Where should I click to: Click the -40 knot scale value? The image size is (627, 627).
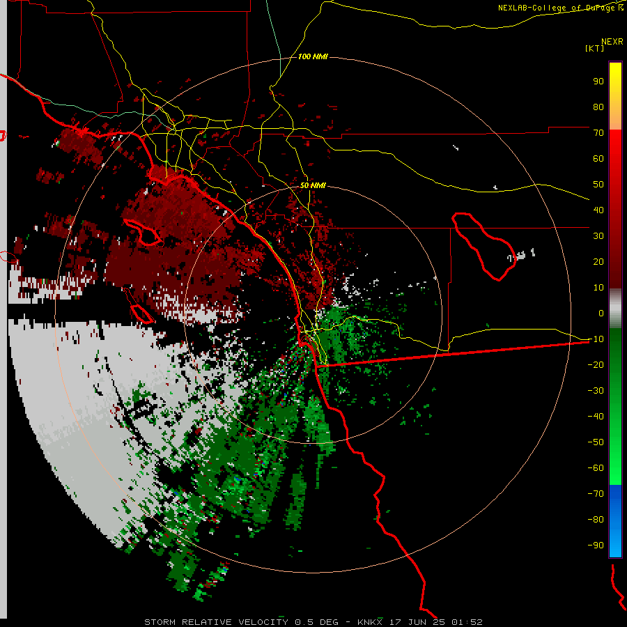(596, 417)
